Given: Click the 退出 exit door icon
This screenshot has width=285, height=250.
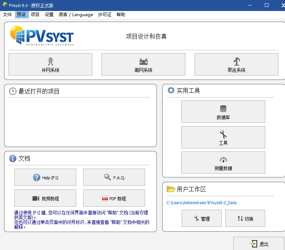Looking at the screenshot, I should 254,244.
